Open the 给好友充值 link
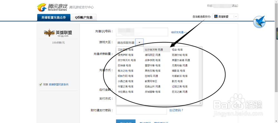This screenshot has height=123, width=278. pos(179,32)
